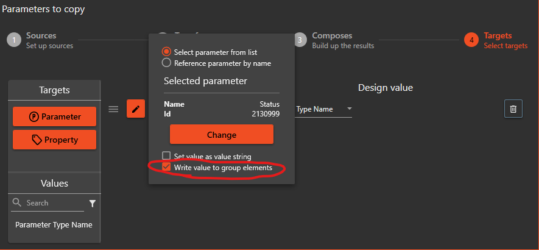Click the search magnifier icon
Image resolution: width=539 pixels, height=250 pixels.
click(17, 202)
